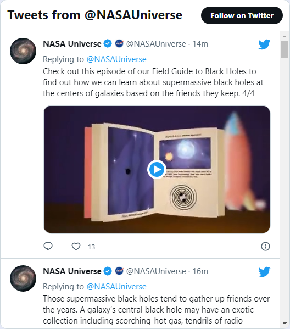Click the verified badge on first tweet
Image resolution: width=290 pixels, height=329 pixels.
(108, 44)
